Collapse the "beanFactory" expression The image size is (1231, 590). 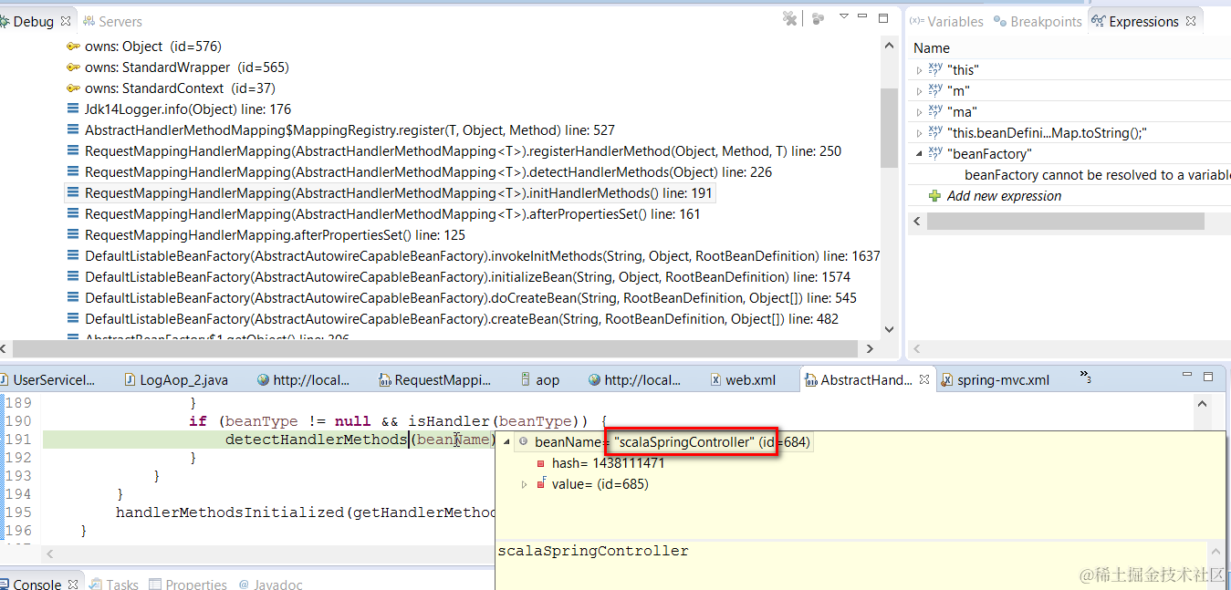pos(919,154)
